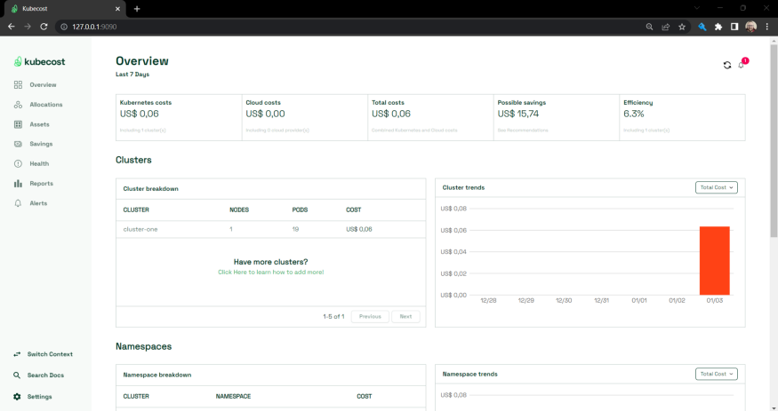Open the browser extensions puzzle icon
This screenshot has width=778, height=411.
coord(718,27)
